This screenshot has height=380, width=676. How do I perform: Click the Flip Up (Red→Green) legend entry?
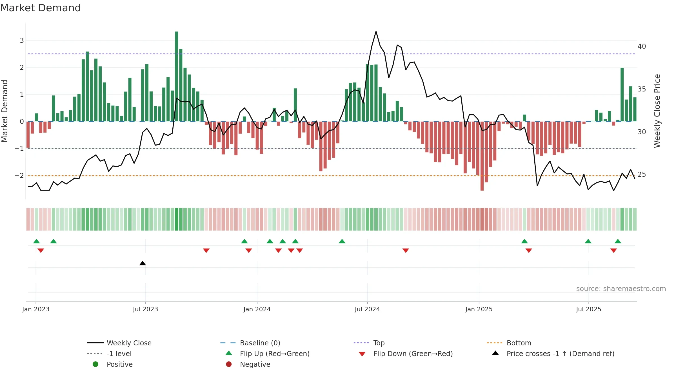pos(268,354)
